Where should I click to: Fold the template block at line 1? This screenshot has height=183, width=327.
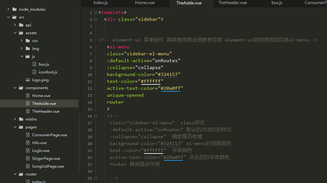point(95,13)
